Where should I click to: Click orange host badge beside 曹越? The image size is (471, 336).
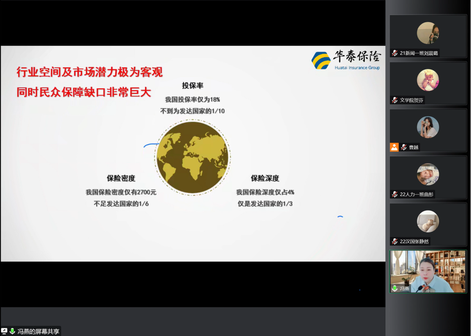tap(394, 147)
